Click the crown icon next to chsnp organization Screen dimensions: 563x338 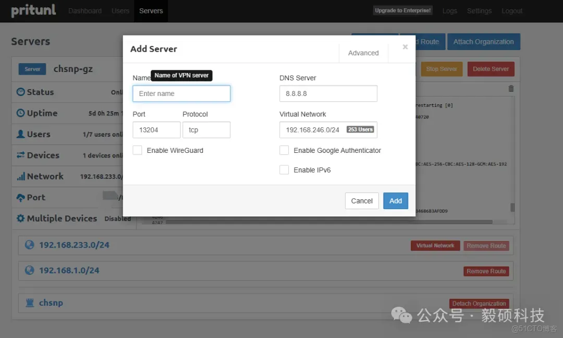pos(29,303)
